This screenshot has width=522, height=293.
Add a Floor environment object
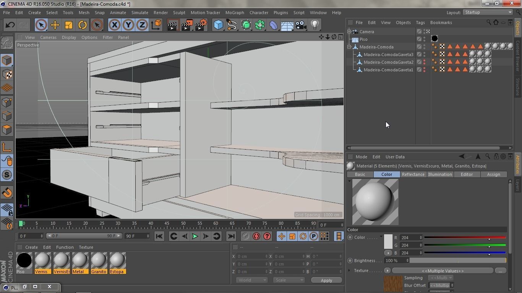[287, 25]
